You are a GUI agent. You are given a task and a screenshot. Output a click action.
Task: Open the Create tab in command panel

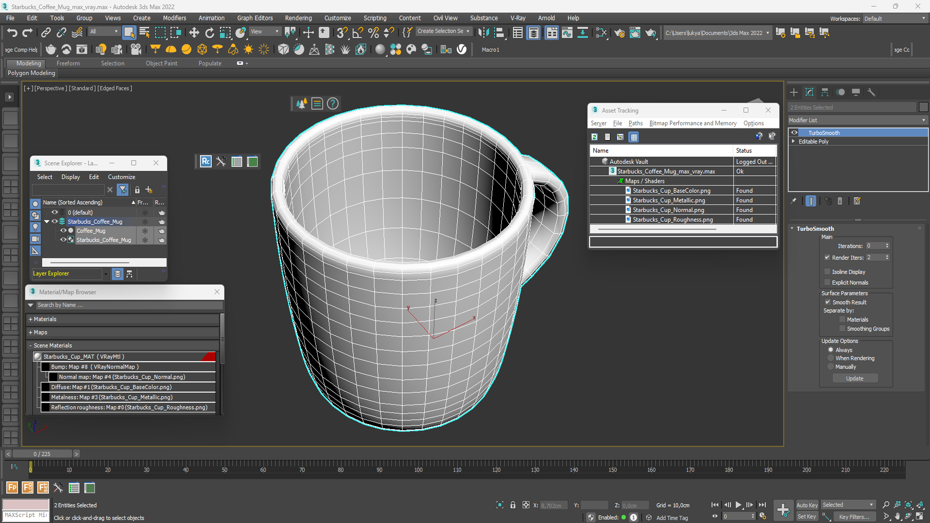coord(793,92)
